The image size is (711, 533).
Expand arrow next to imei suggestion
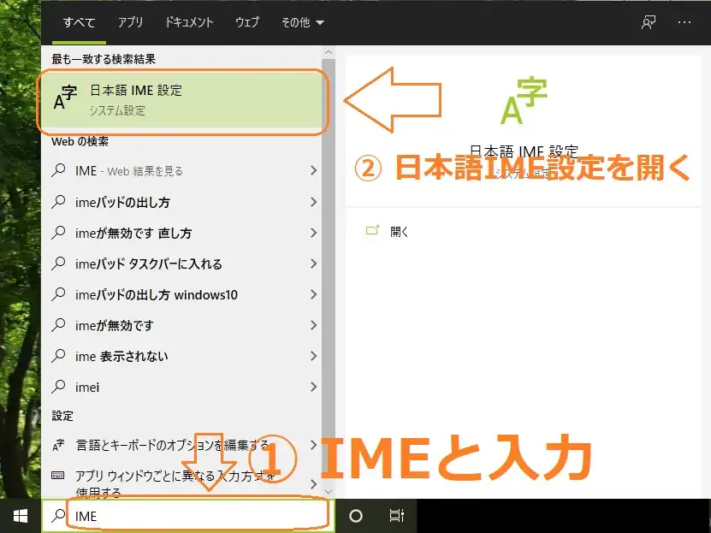pyautogui.click(x=313, y=387)
